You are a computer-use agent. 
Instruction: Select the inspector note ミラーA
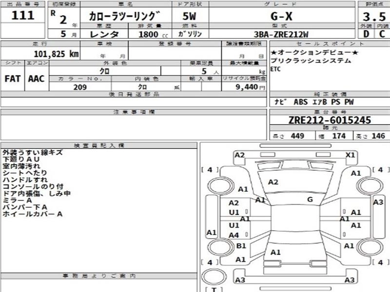coord(17,200)
